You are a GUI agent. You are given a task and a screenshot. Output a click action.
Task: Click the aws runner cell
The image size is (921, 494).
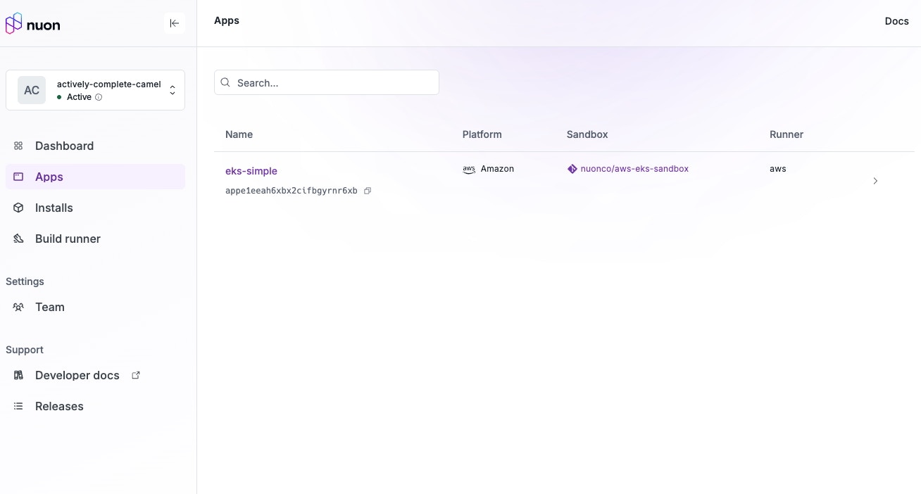pos(778,169)
